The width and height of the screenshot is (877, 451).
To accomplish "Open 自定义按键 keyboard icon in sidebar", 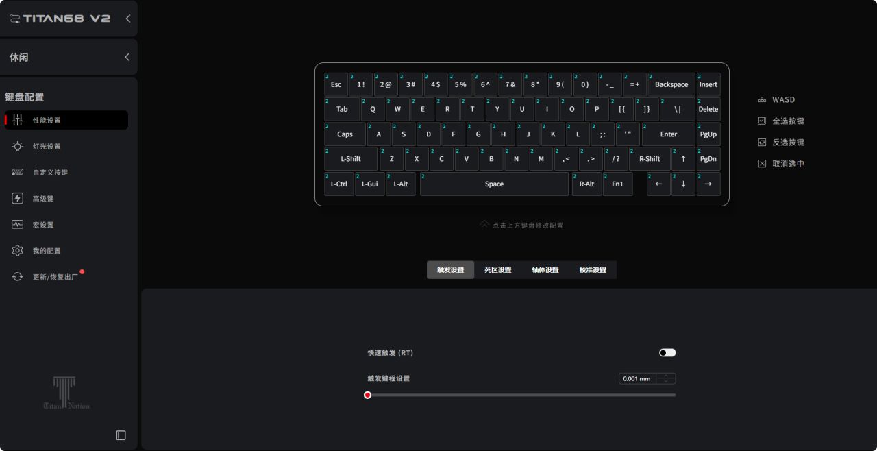I will point(18,172).
